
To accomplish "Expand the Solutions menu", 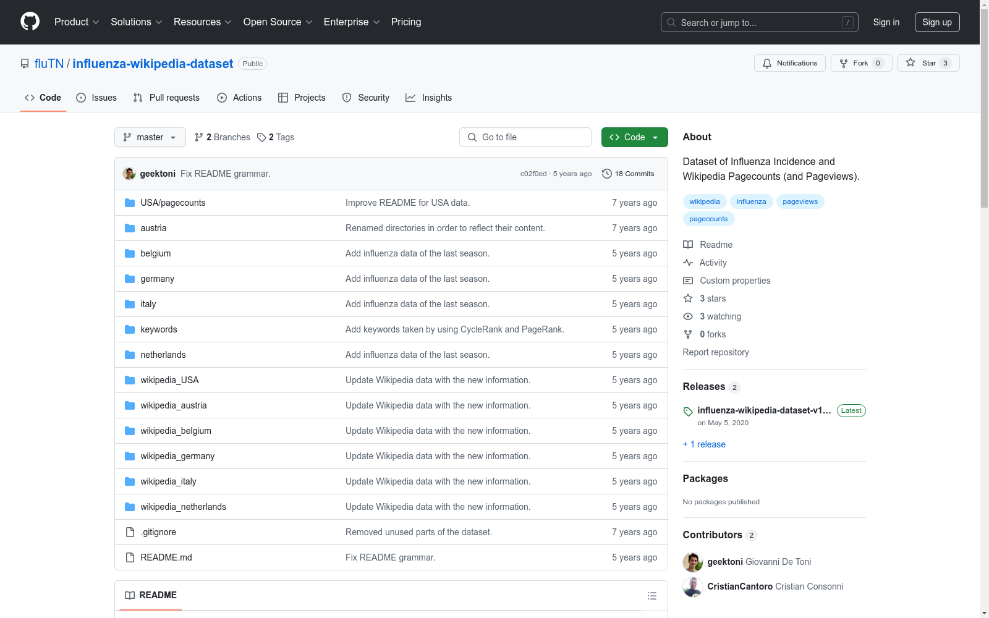I will (x=137, y=22).
